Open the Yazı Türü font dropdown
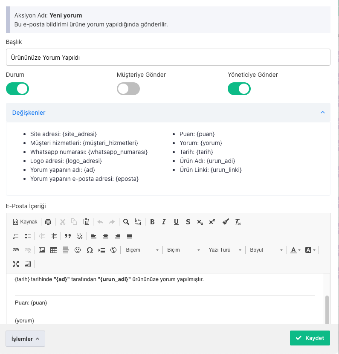339x354 pixels. (x=225, y=250)
